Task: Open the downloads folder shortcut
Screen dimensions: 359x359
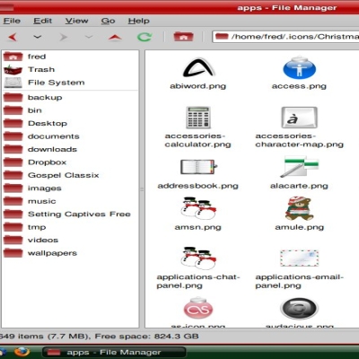Action: pos(70,149)
